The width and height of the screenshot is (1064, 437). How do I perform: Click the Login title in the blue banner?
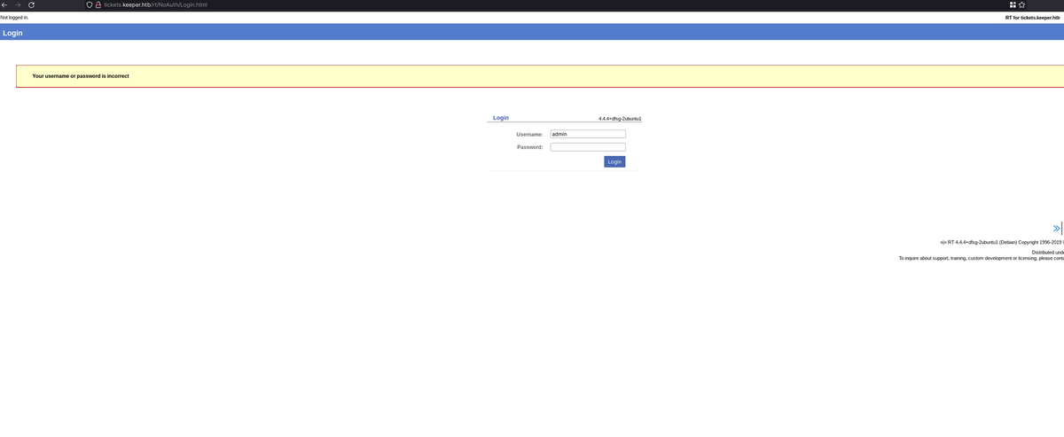tap(12, 33)
